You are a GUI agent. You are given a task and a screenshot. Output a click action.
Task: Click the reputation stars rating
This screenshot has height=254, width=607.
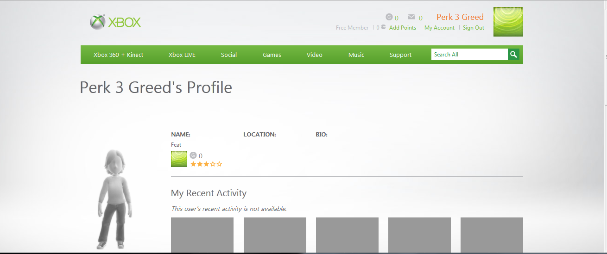tap(206, 164)
